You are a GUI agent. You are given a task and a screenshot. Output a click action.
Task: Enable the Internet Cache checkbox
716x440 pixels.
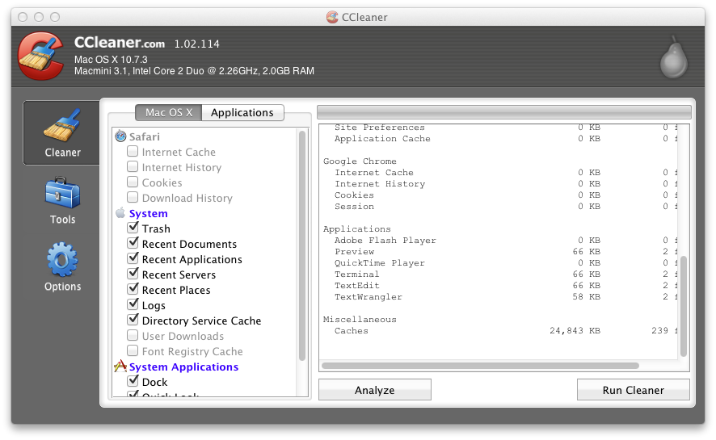(133, 151)
